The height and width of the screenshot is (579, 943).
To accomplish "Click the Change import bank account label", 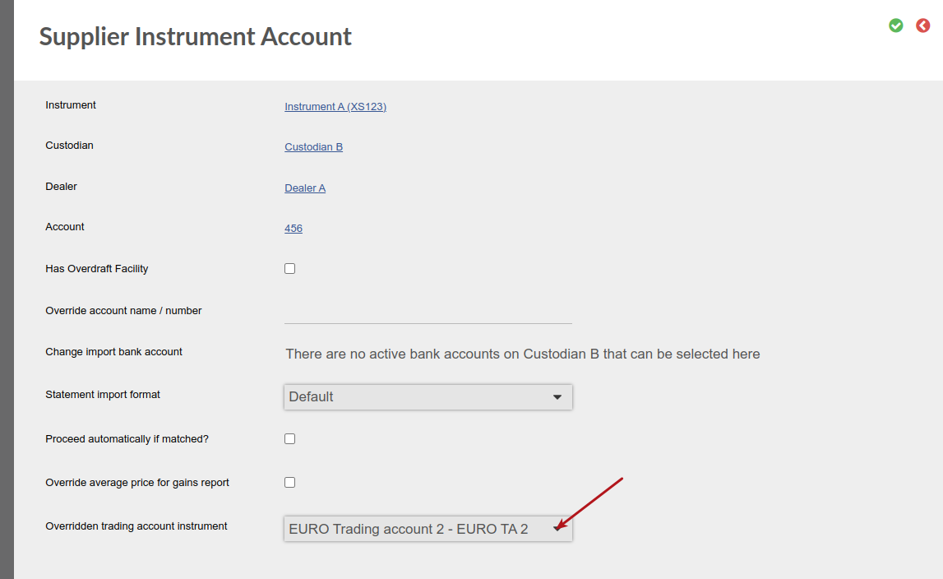I will [x=113, y=351].
